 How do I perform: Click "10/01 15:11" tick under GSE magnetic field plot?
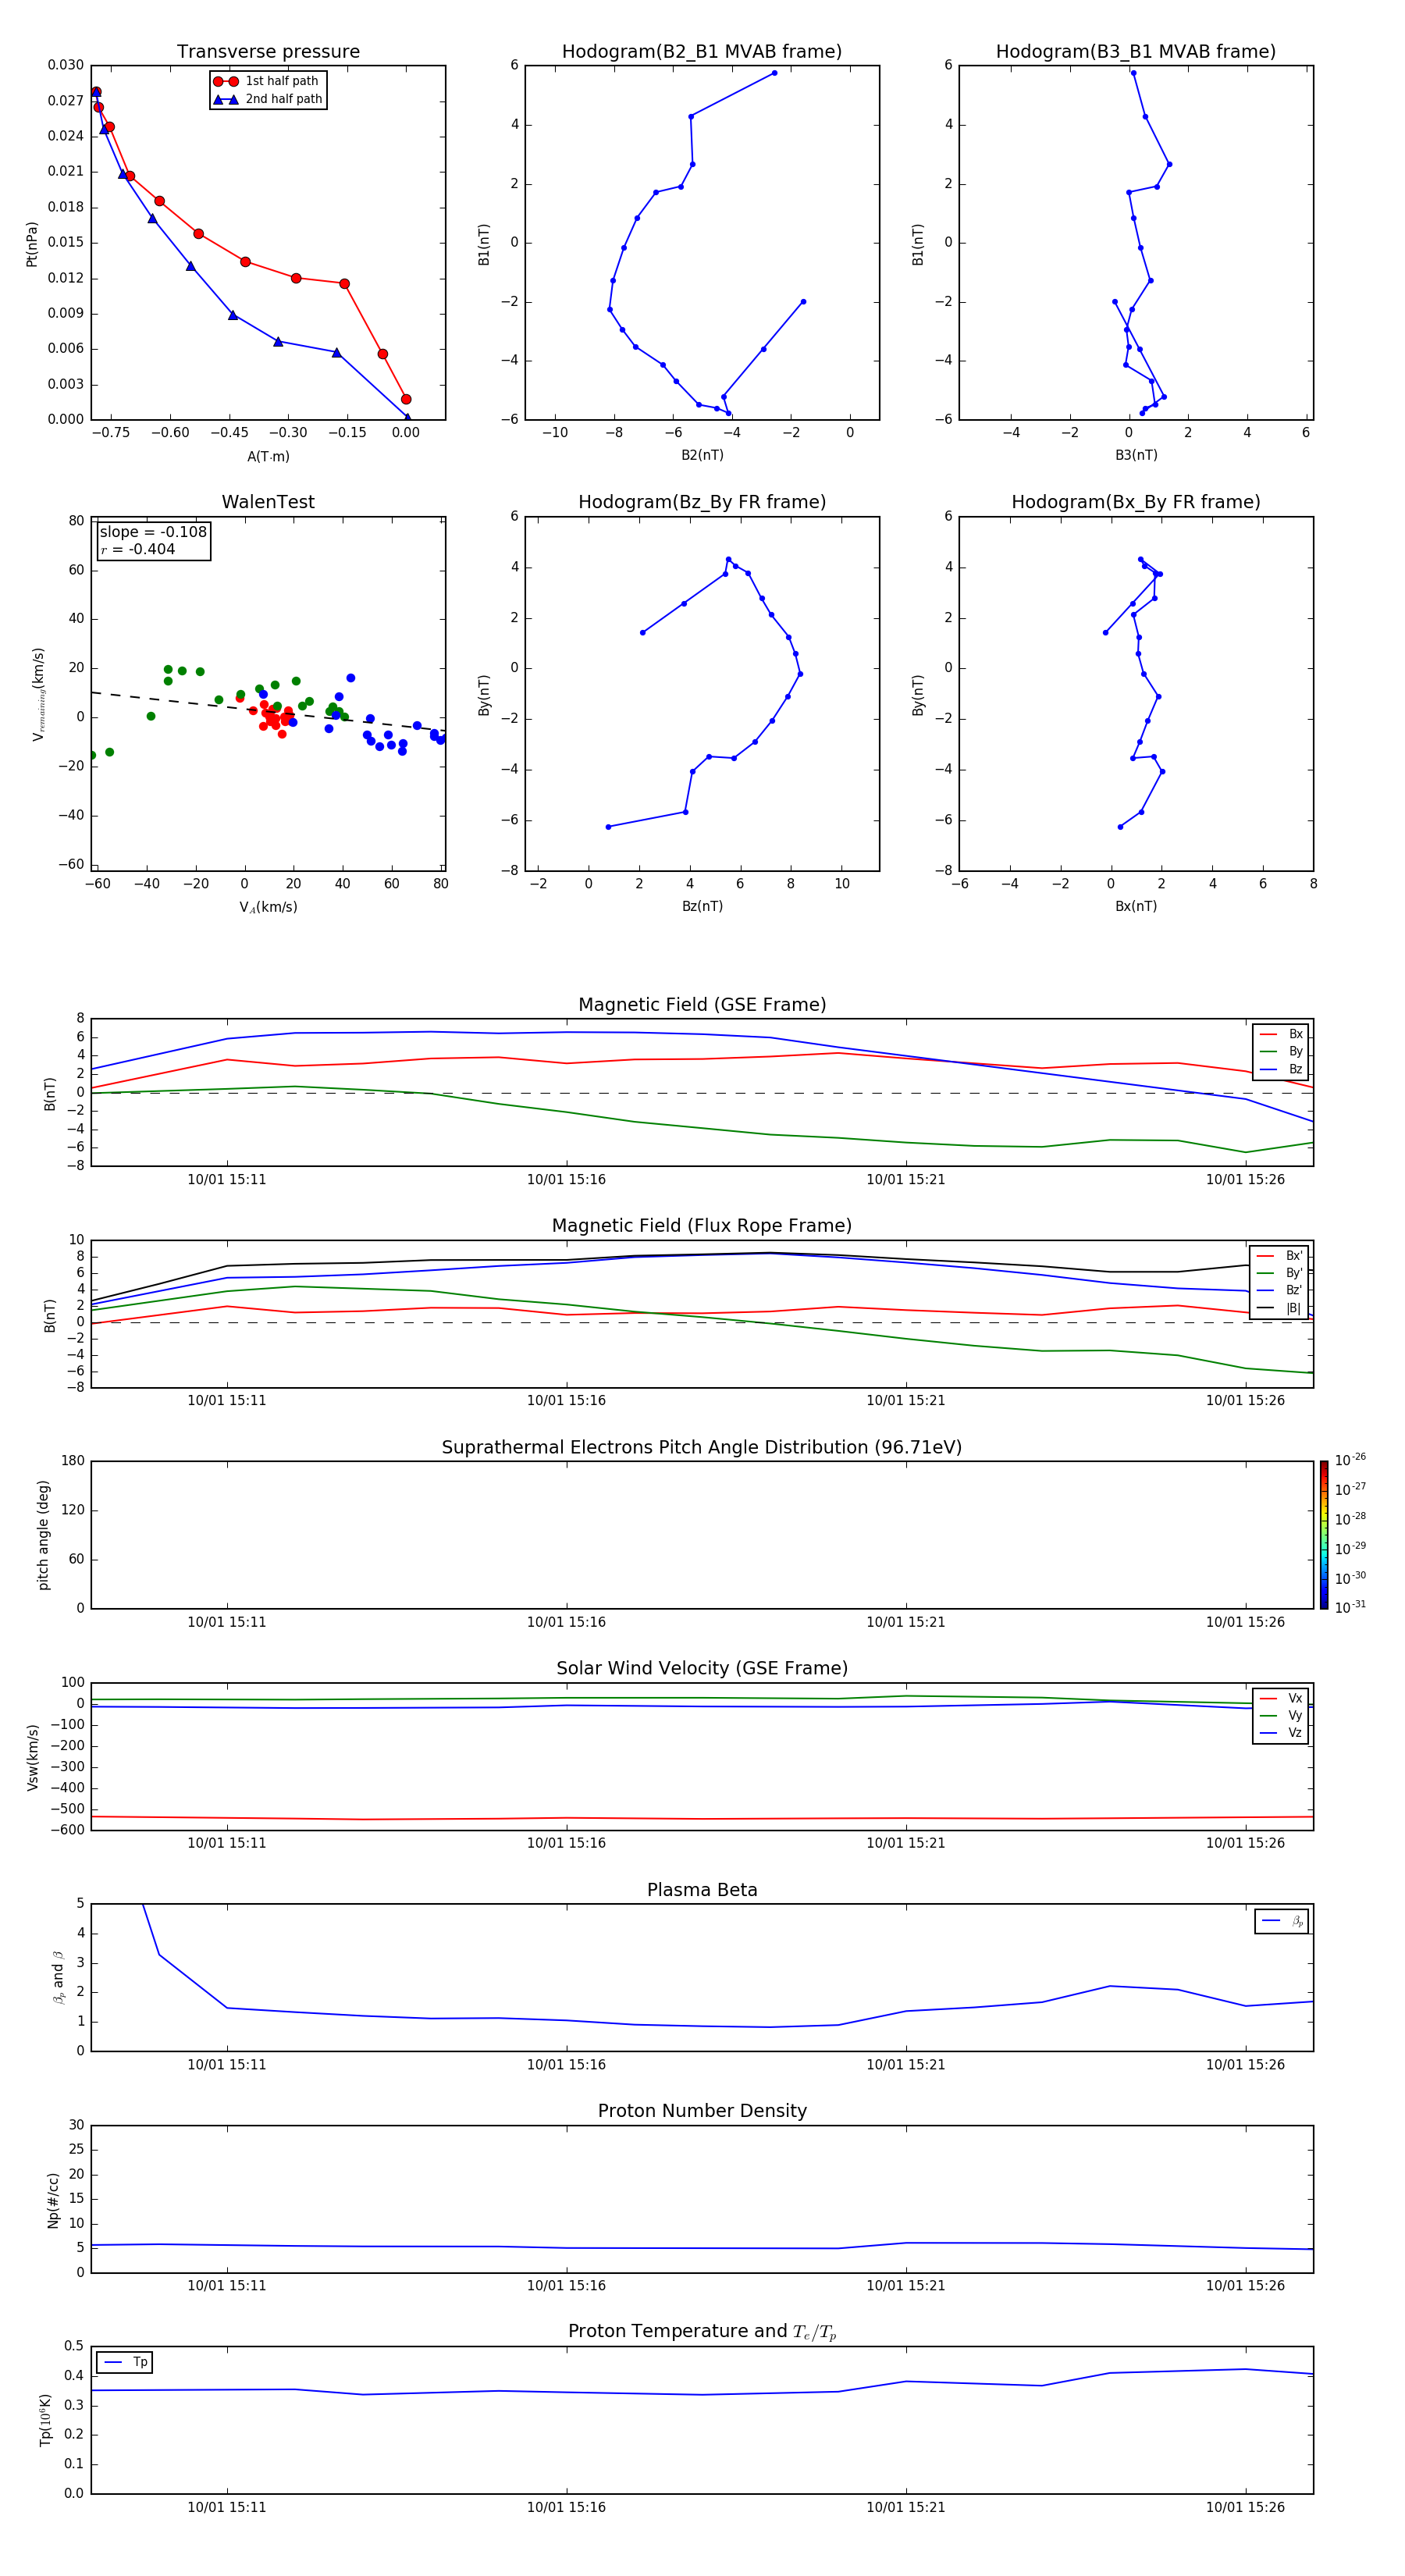tap(227, 1179)
